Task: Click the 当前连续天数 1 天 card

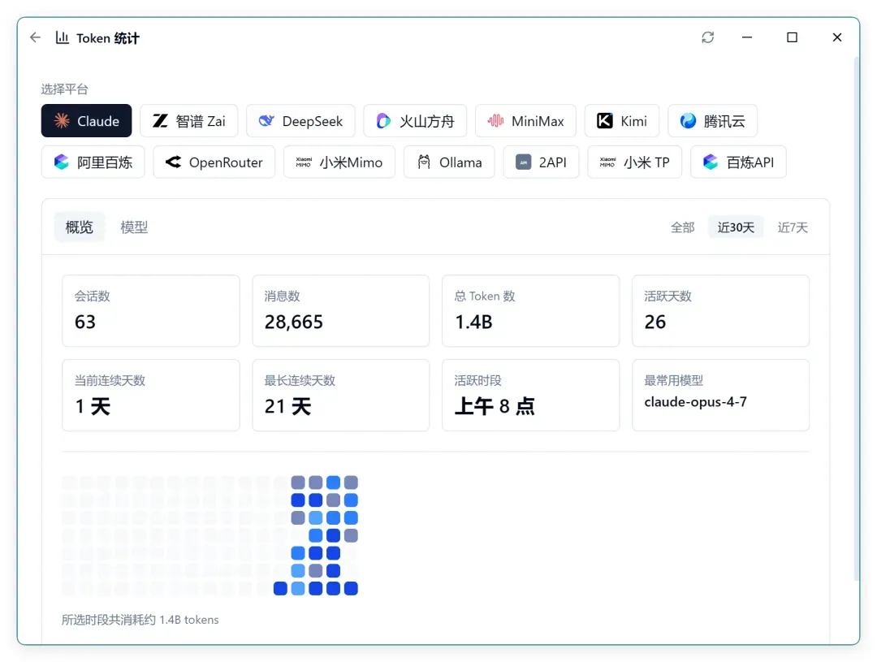Action: [x=151, y=395]
